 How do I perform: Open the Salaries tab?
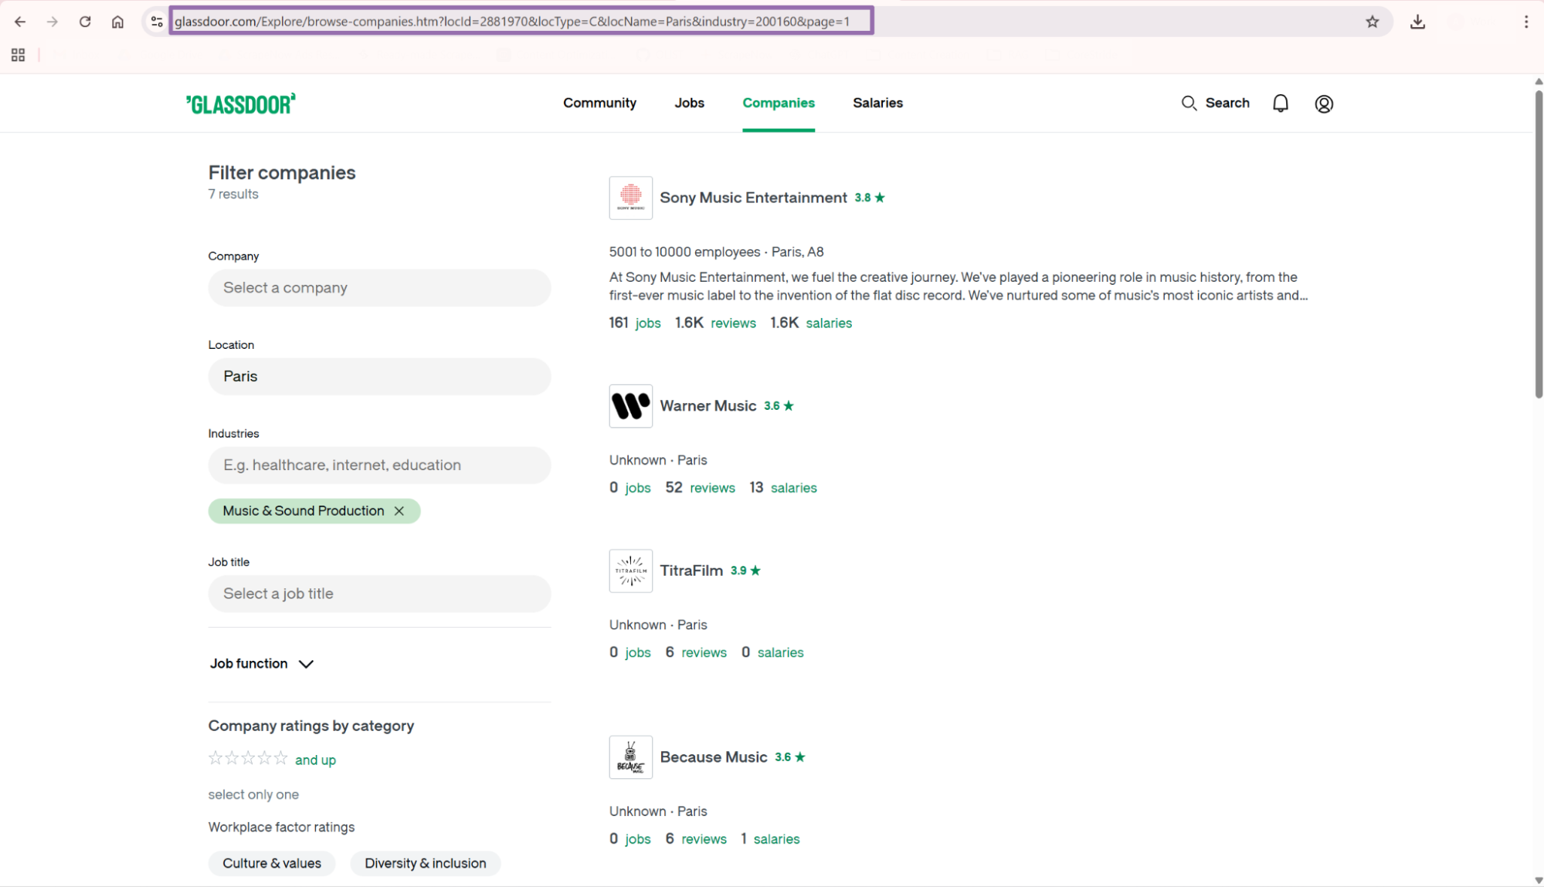pyautogui.click(x=877, y=103)
